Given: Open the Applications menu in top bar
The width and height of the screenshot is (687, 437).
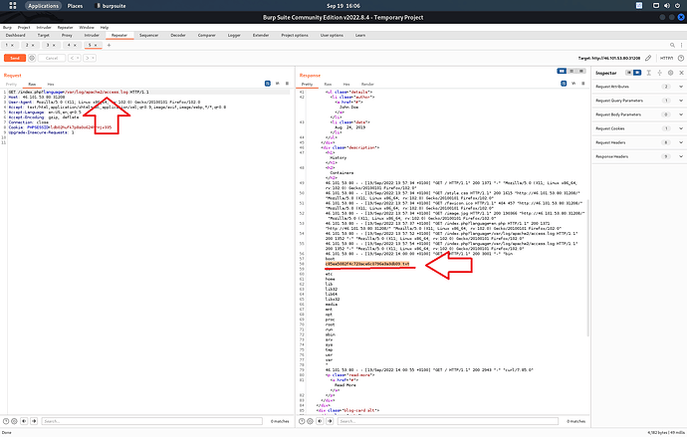Looking at the screenshot, I should pos(43,6).
